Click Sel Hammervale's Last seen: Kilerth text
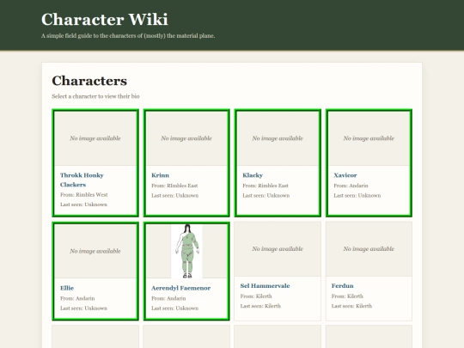The height and width of the screenshot is (348, 464). (x=260, y=306)
